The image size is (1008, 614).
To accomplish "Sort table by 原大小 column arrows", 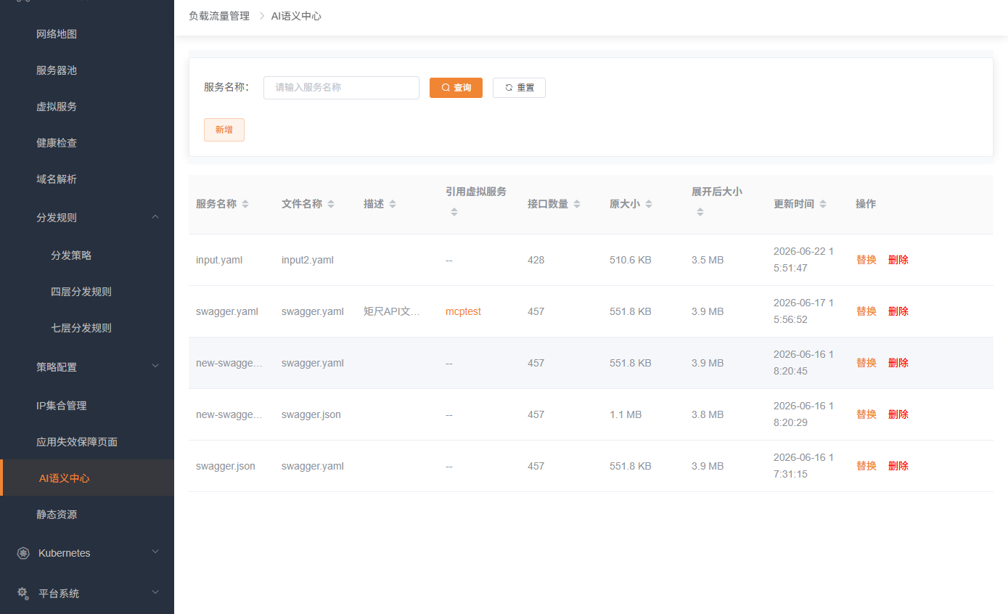I will point(649,205).
